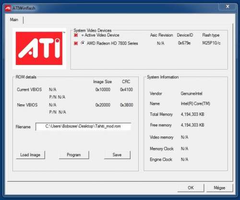Screen dimensions: 240x200
Task: Click the Flash type column header
Action: (211, 35)
